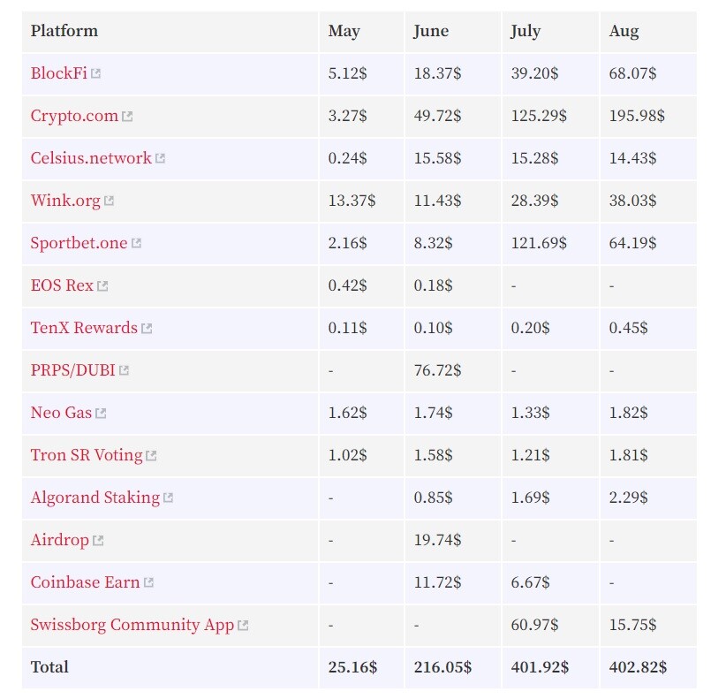Open the Neo Gas link
This screenshot has height=699, width=711.
tap(61, 413)
